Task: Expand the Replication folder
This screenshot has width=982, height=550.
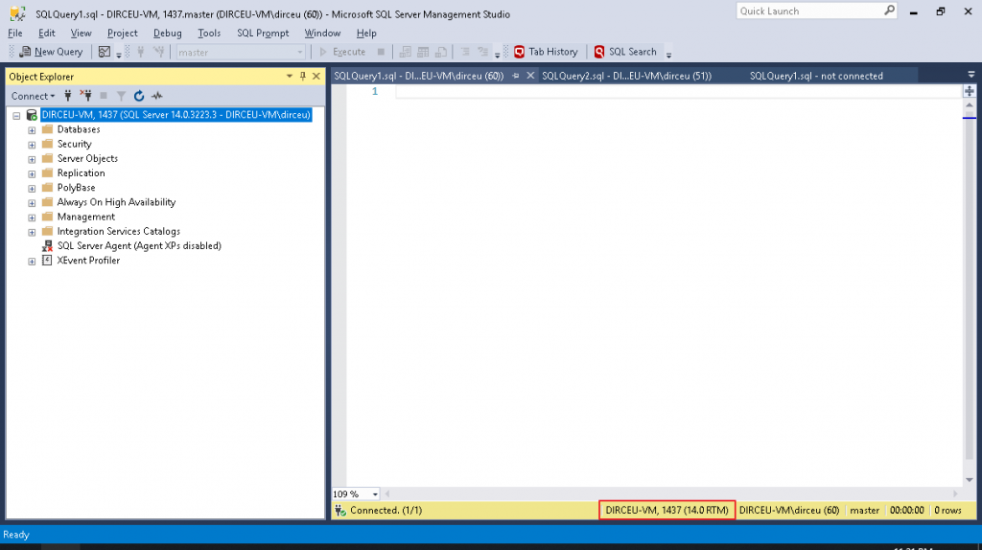Action: (x=32, y=174)
